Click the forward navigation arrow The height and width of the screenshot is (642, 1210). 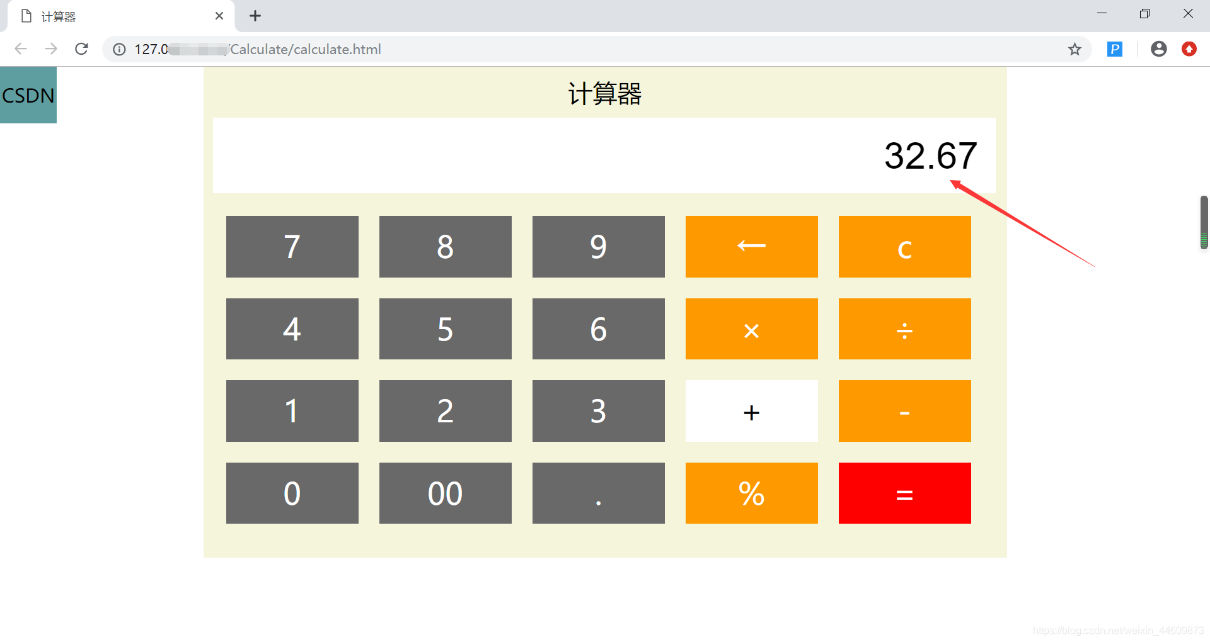(51, 49)
